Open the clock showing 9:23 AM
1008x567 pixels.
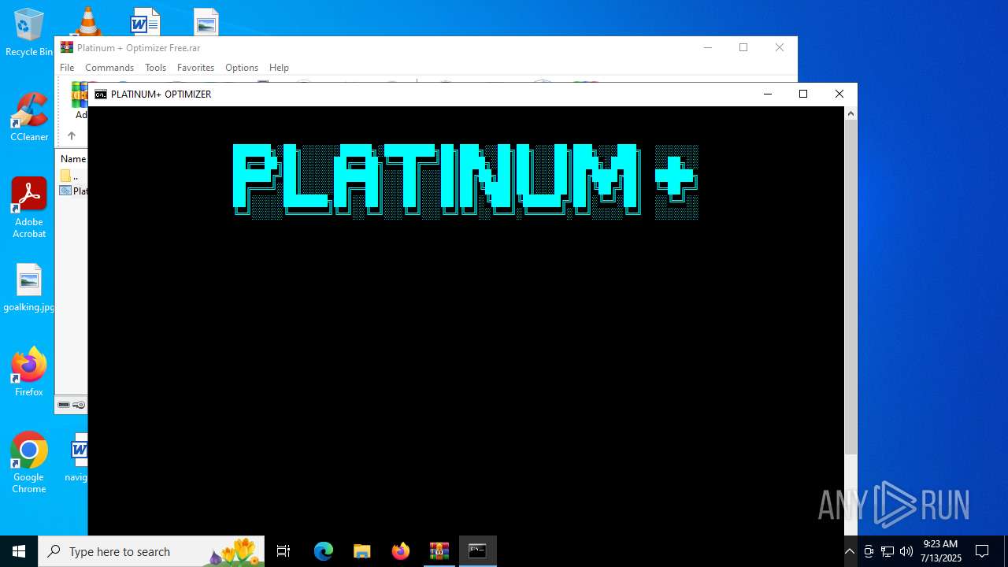[940, 551]
